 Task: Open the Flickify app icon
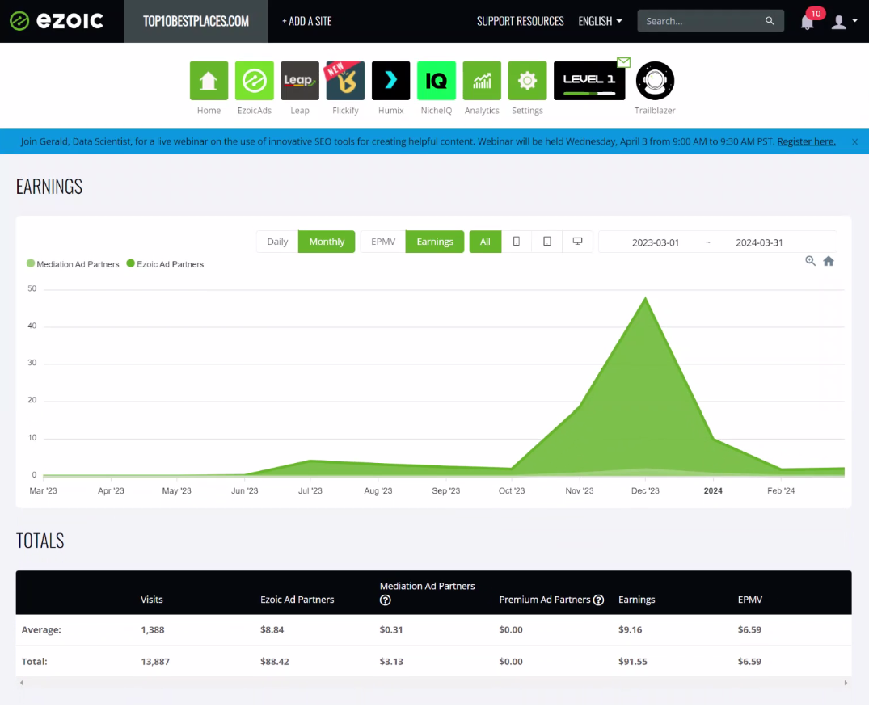tap(345, 81)
